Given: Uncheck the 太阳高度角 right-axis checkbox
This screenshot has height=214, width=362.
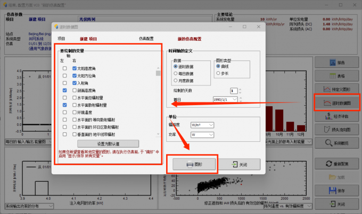Looking at the screenshot, I should (75, 69).
